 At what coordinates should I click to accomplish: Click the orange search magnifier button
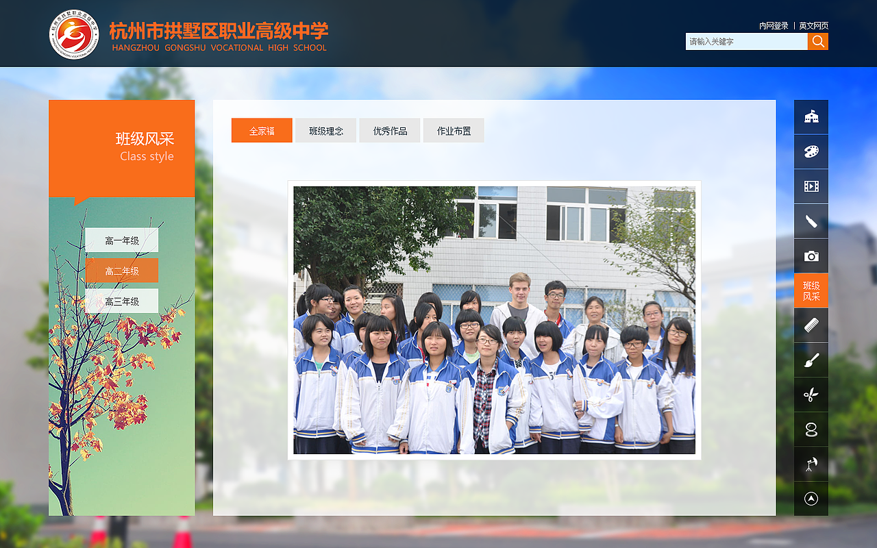pyautogui.click(x=818, y=42)
